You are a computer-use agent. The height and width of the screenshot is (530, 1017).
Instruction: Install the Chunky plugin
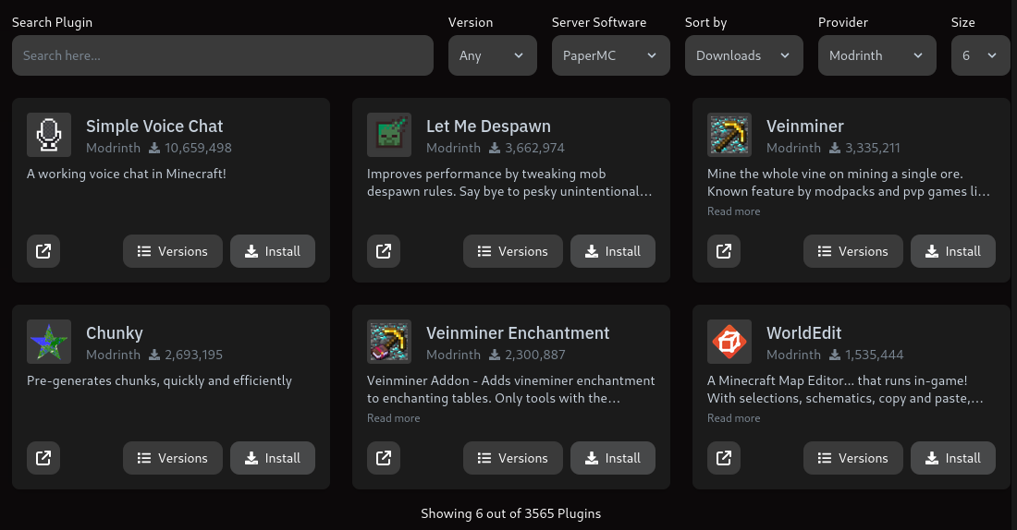click(273, 458)
